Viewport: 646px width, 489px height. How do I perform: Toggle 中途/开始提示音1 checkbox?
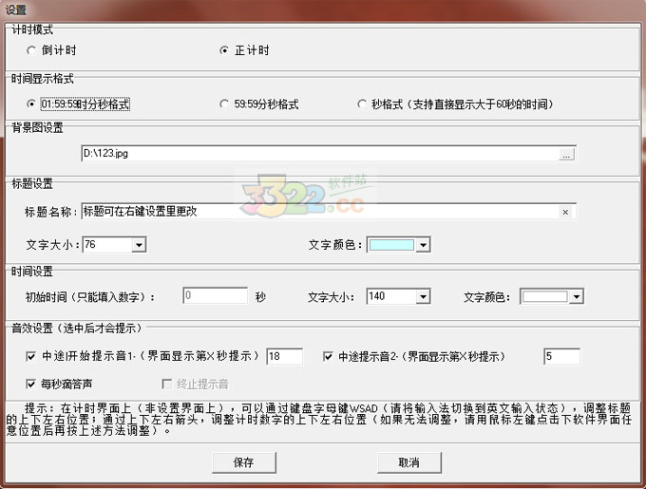coord(31,356)
